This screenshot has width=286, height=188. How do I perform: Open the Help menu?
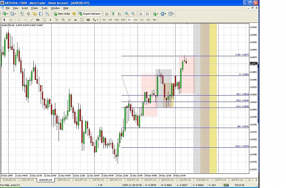click(x=65, y=8)
